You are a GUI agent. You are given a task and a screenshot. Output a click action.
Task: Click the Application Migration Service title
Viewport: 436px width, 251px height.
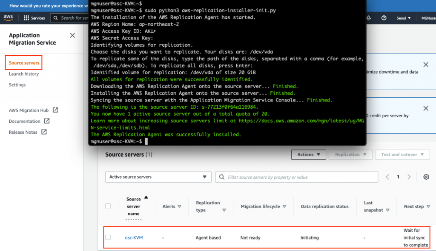pos(32,39)
